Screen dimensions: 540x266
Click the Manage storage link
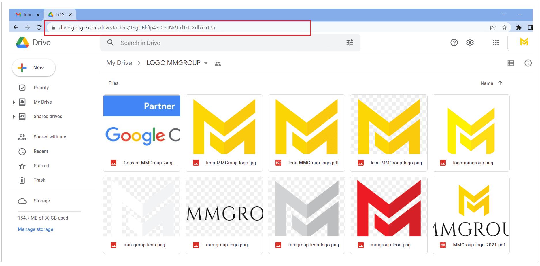[35, 229]
